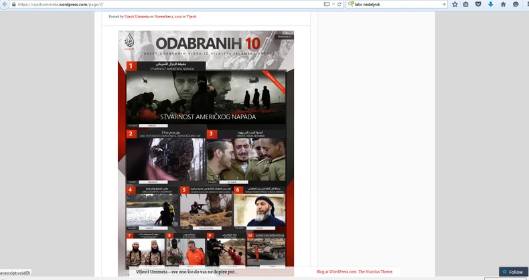Expand the address bar history dropdown

(x=333, y=4)
